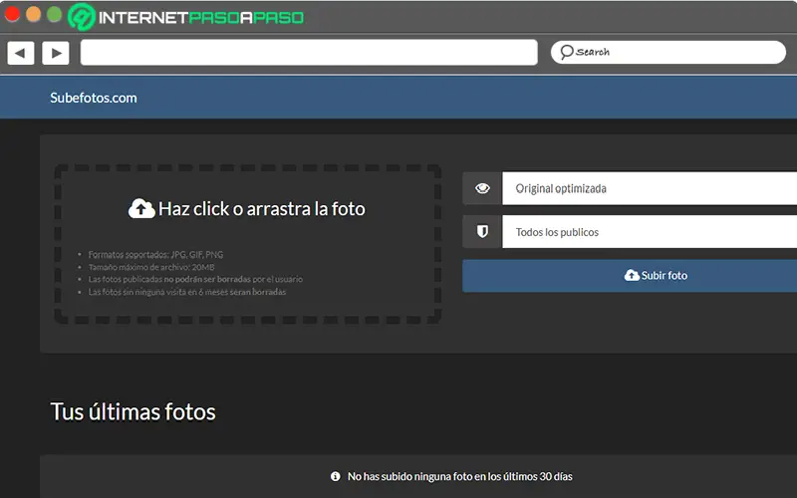This screenshot has height=498, width=797.
Task: Click the browser back arrow button
Action: click(x=21, y=53)
